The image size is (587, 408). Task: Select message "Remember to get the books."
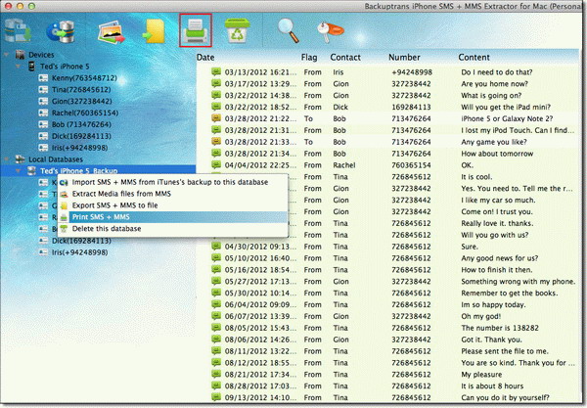510,293
